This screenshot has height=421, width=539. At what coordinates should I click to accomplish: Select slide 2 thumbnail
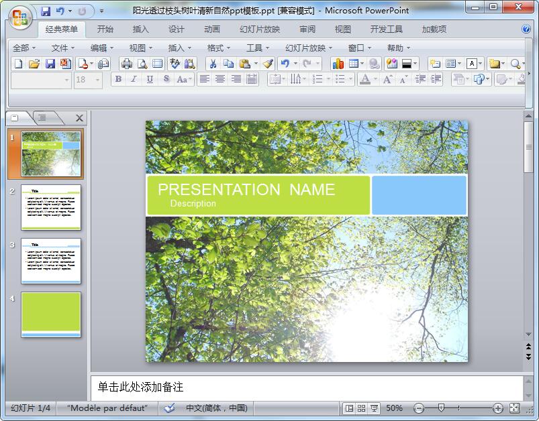click(x=51, y=207)
